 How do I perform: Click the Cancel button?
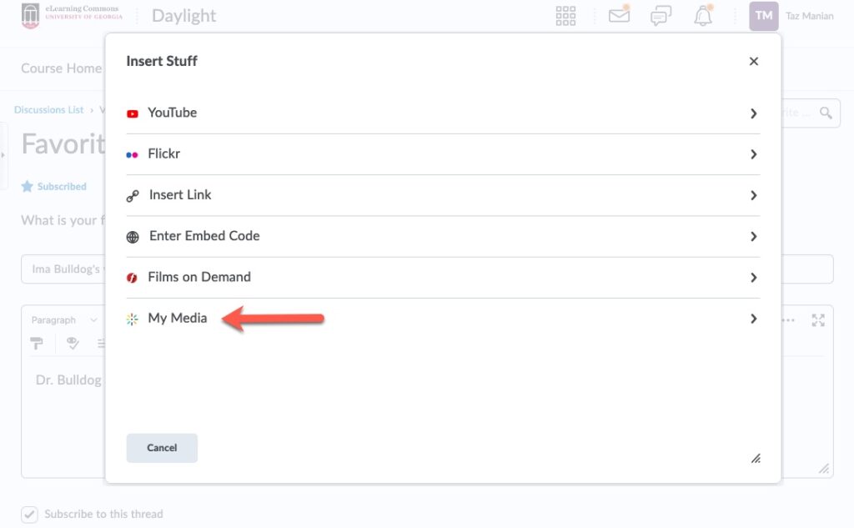coord(162,448)
